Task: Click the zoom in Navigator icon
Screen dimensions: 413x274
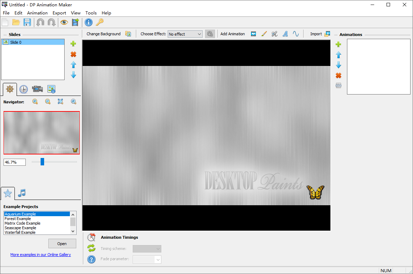Action: point(35,102)
